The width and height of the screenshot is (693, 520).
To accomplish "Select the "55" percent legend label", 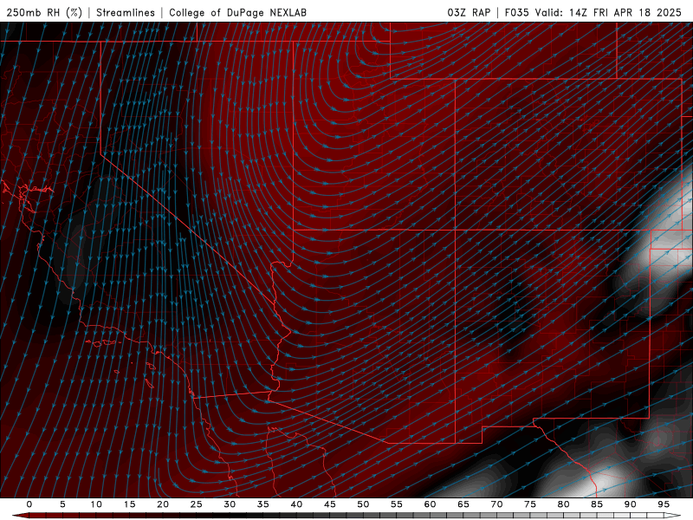I will pyautogui.click(x=397, y=504).
